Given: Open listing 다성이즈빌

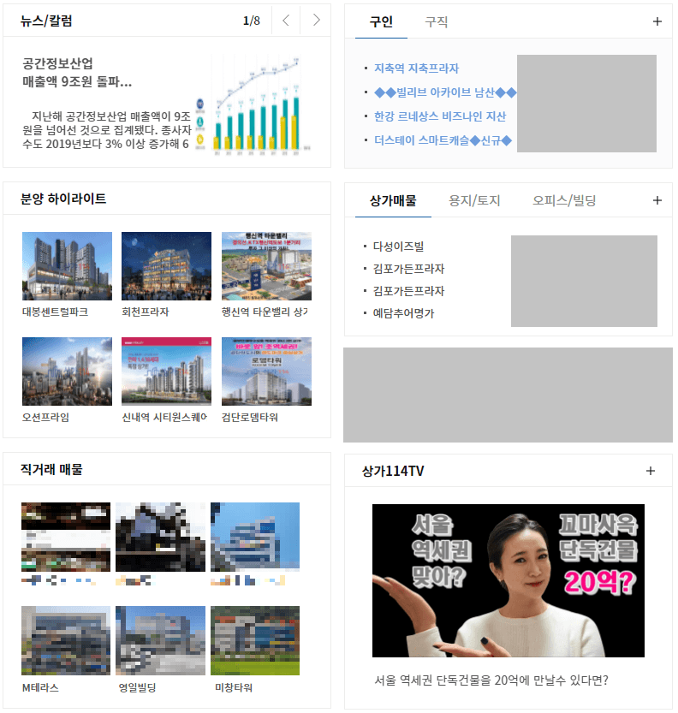Looking at the screenshot, I should click(x=398, y=247).
